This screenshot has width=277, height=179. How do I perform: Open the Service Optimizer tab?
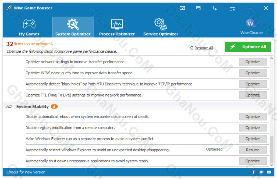pos(161,27)
